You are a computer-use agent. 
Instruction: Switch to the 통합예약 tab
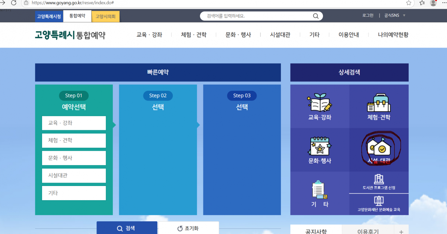(x=77, y=16)
